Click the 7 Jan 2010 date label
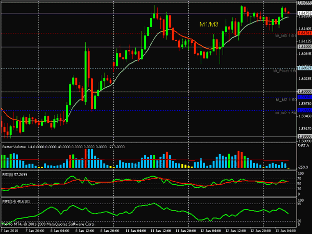 point(9,231)
